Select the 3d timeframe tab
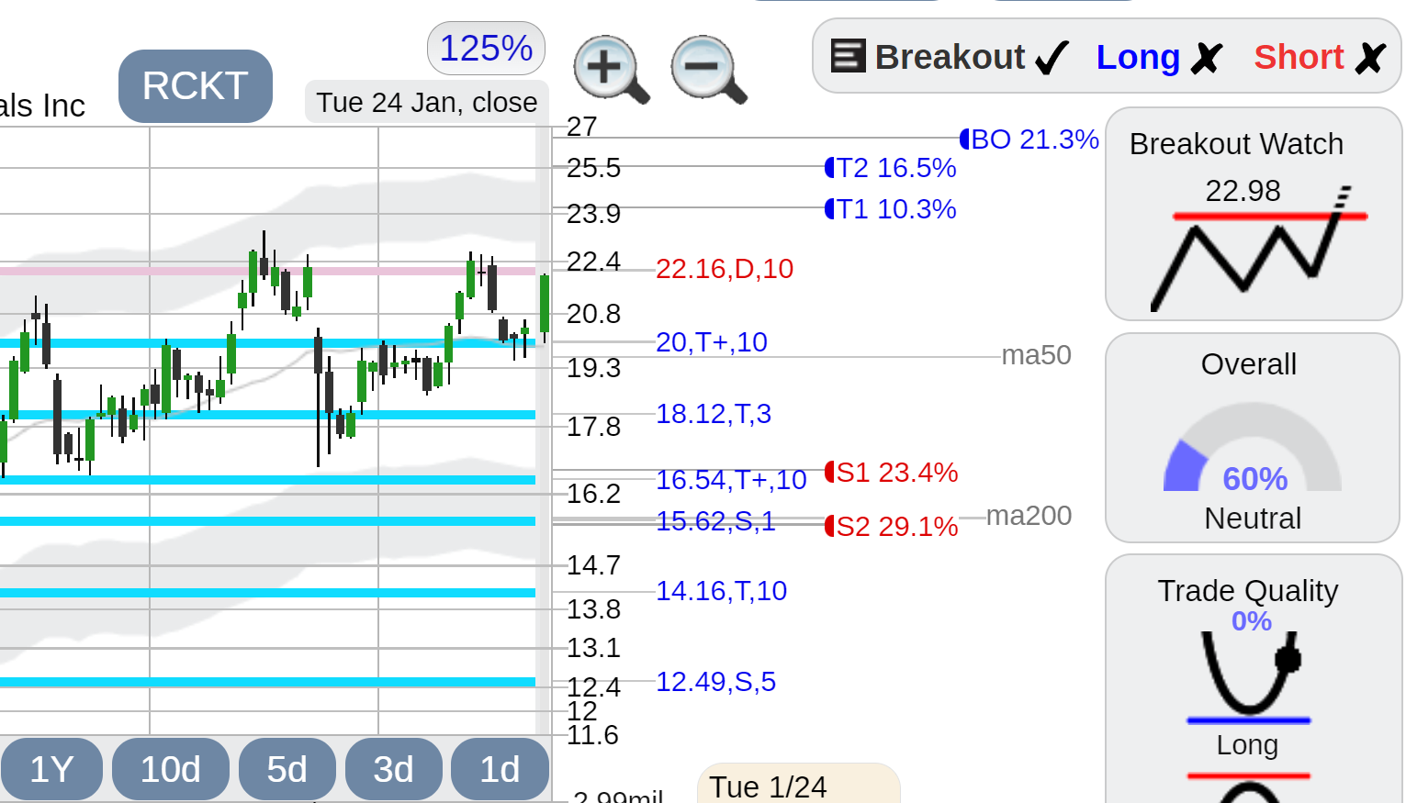The width and height of the screenshot is (1406, 803). tap(393, 769)
